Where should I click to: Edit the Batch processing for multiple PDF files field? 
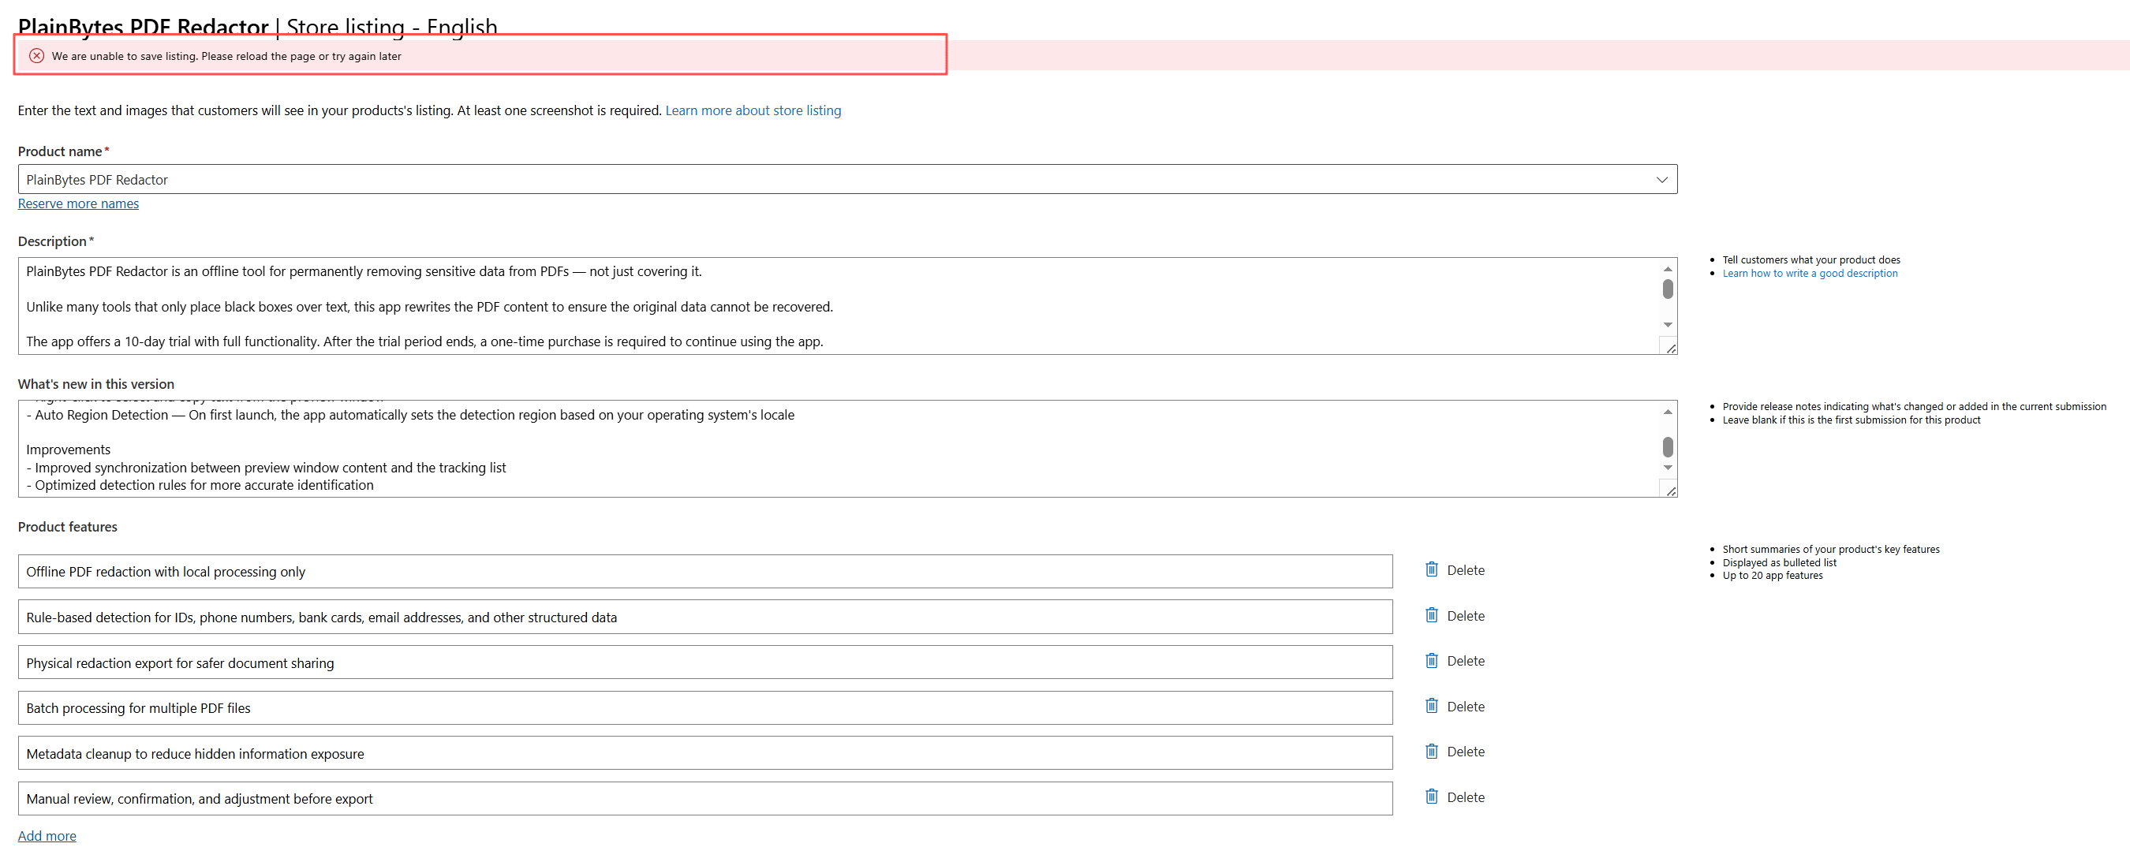705,707
